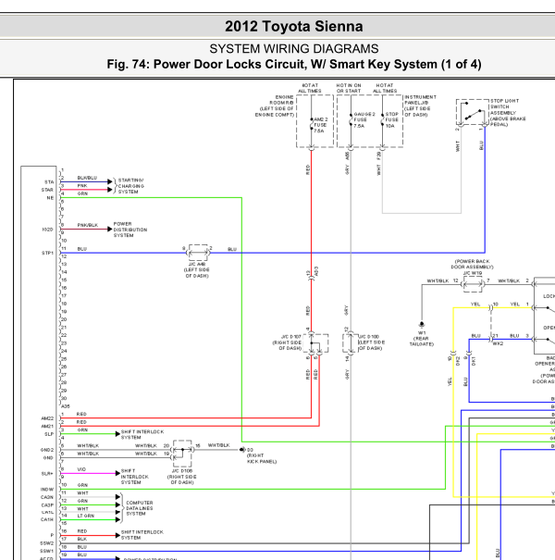The width and height of the screenshot is (555, 560).
Task: Click the 'SSW1' terminal label
Action: tap(47, 551)
